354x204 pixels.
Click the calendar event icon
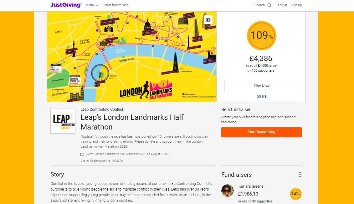(82, 154)
